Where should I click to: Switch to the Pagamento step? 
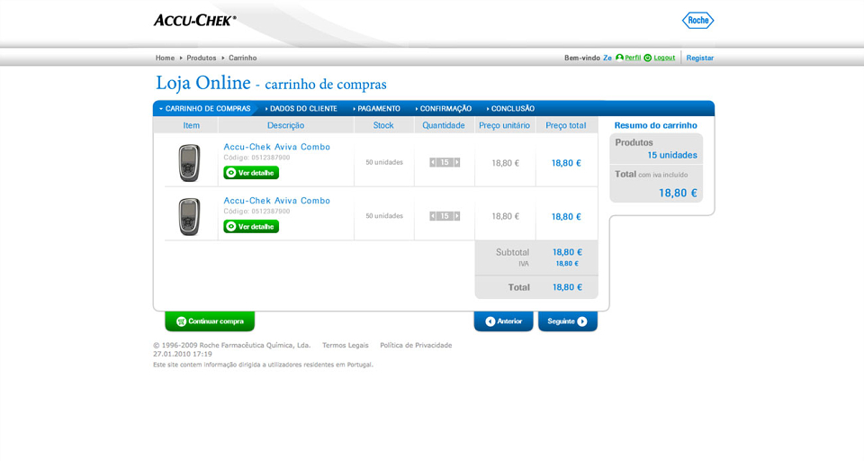[x=377, y=109]
